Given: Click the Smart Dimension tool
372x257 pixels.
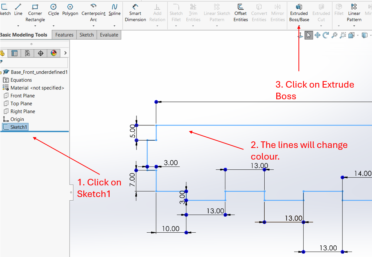Looking at the screenshot, I should [x=135, y=12].
